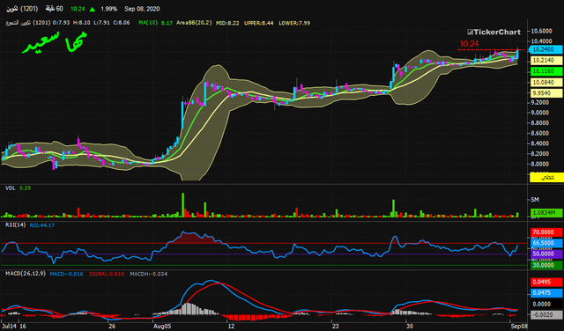
Task: Click the 1.99% change value
Action: tap(109, 9)
